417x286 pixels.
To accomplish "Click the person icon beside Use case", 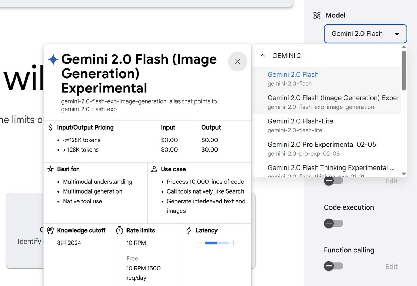I will tap(154, 169).
